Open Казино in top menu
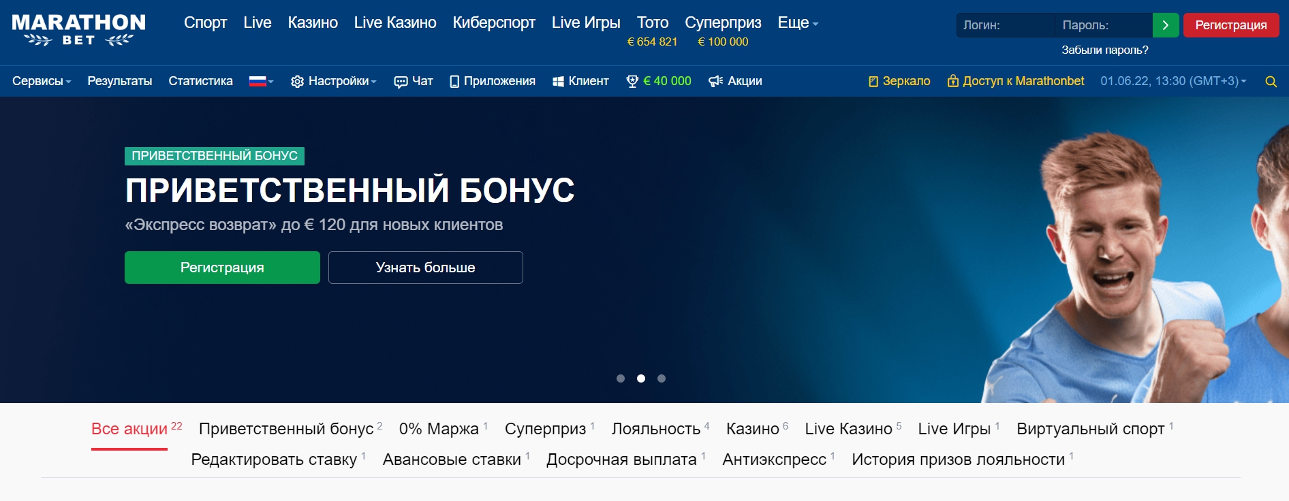This screenshot has width=1289, height=501. pos(313,22)
